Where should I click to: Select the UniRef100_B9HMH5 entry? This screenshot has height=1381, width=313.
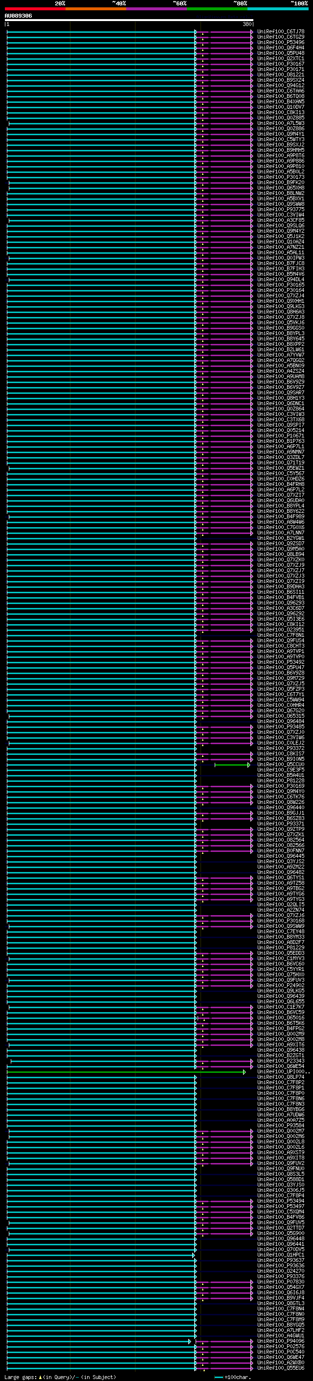pos(281,150)
